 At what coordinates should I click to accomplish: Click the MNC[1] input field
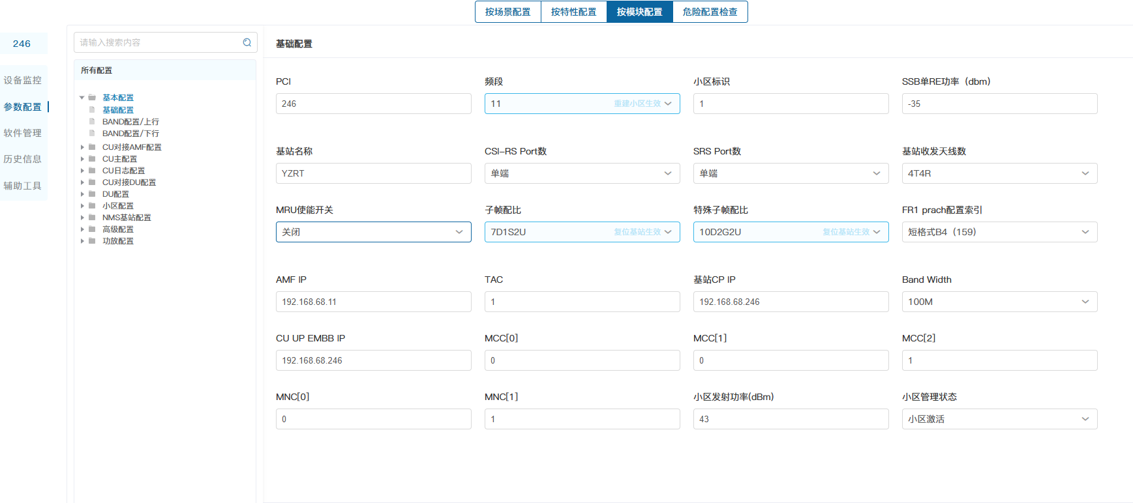pyautogui.click(x=582, y=419)
